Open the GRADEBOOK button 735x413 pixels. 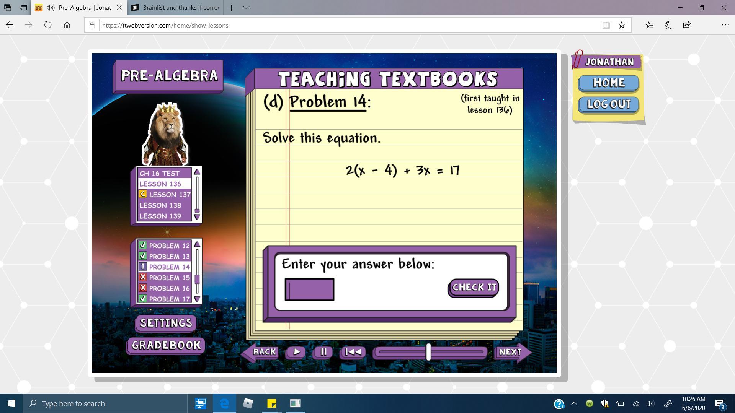tap(166, 345)
